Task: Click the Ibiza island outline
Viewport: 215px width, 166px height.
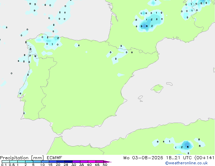Action: pos(140,98)
